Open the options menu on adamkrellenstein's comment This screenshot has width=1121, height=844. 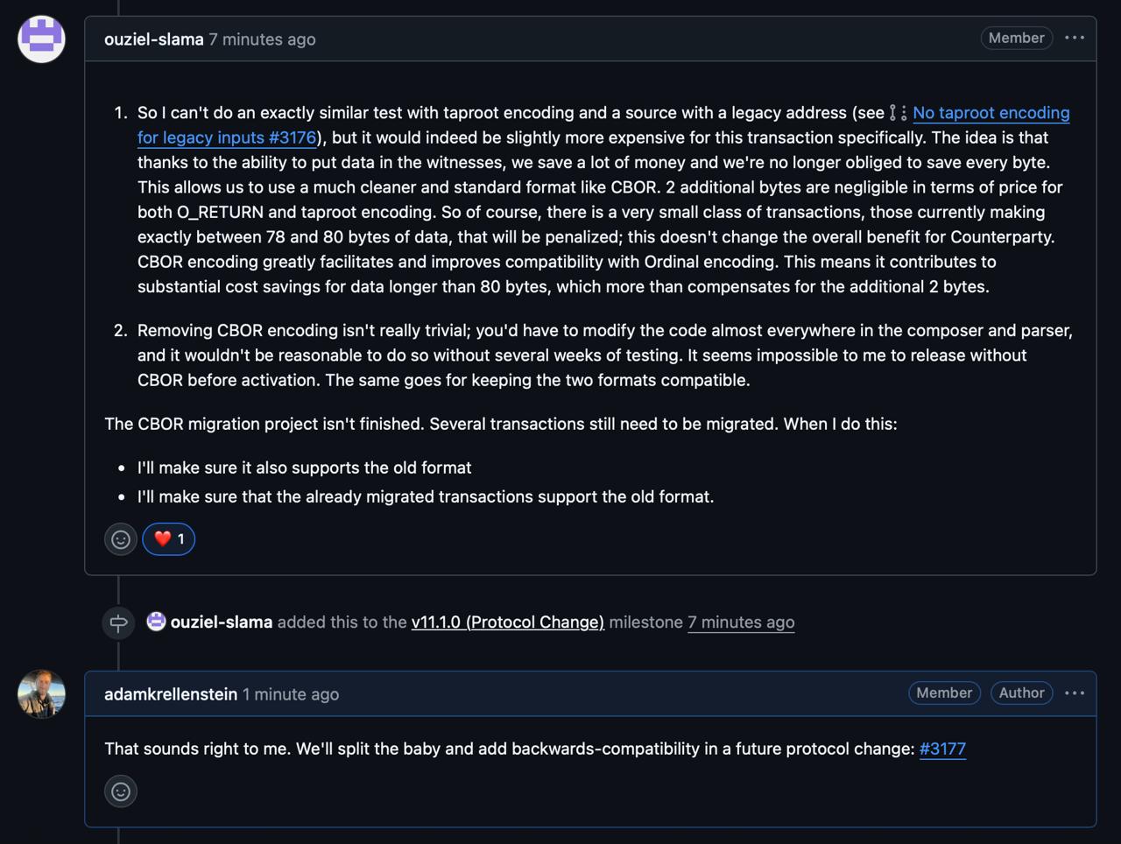click(1075, 693)
